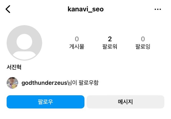Tap the back arrow icon
This screenshot has height=119, width=171.
click(8, 9)
